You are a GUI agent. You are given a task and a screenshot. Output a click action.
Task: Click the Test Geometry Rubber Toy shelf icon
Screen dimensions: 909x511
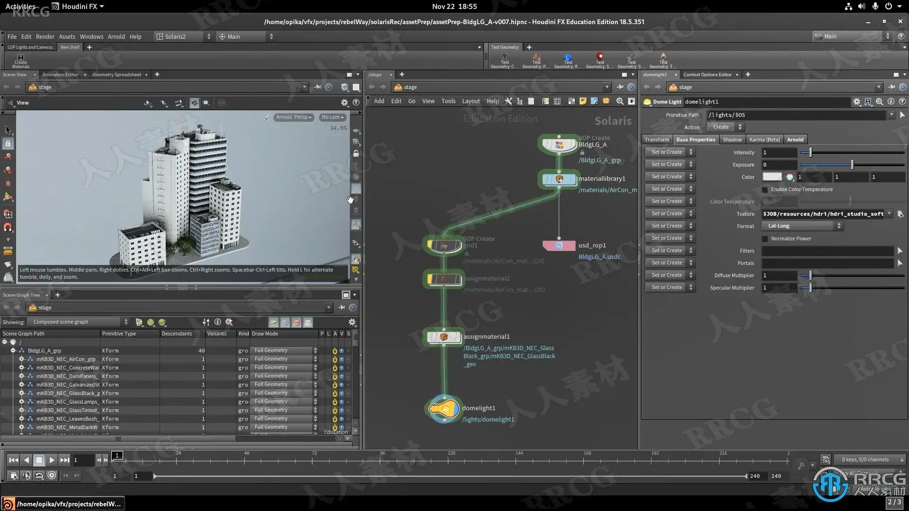click(x=568, y=59)
